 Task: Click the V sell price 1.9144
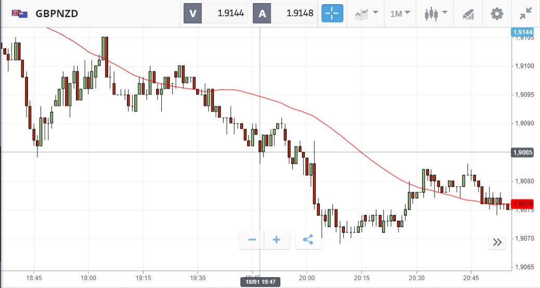coord(216,14)
